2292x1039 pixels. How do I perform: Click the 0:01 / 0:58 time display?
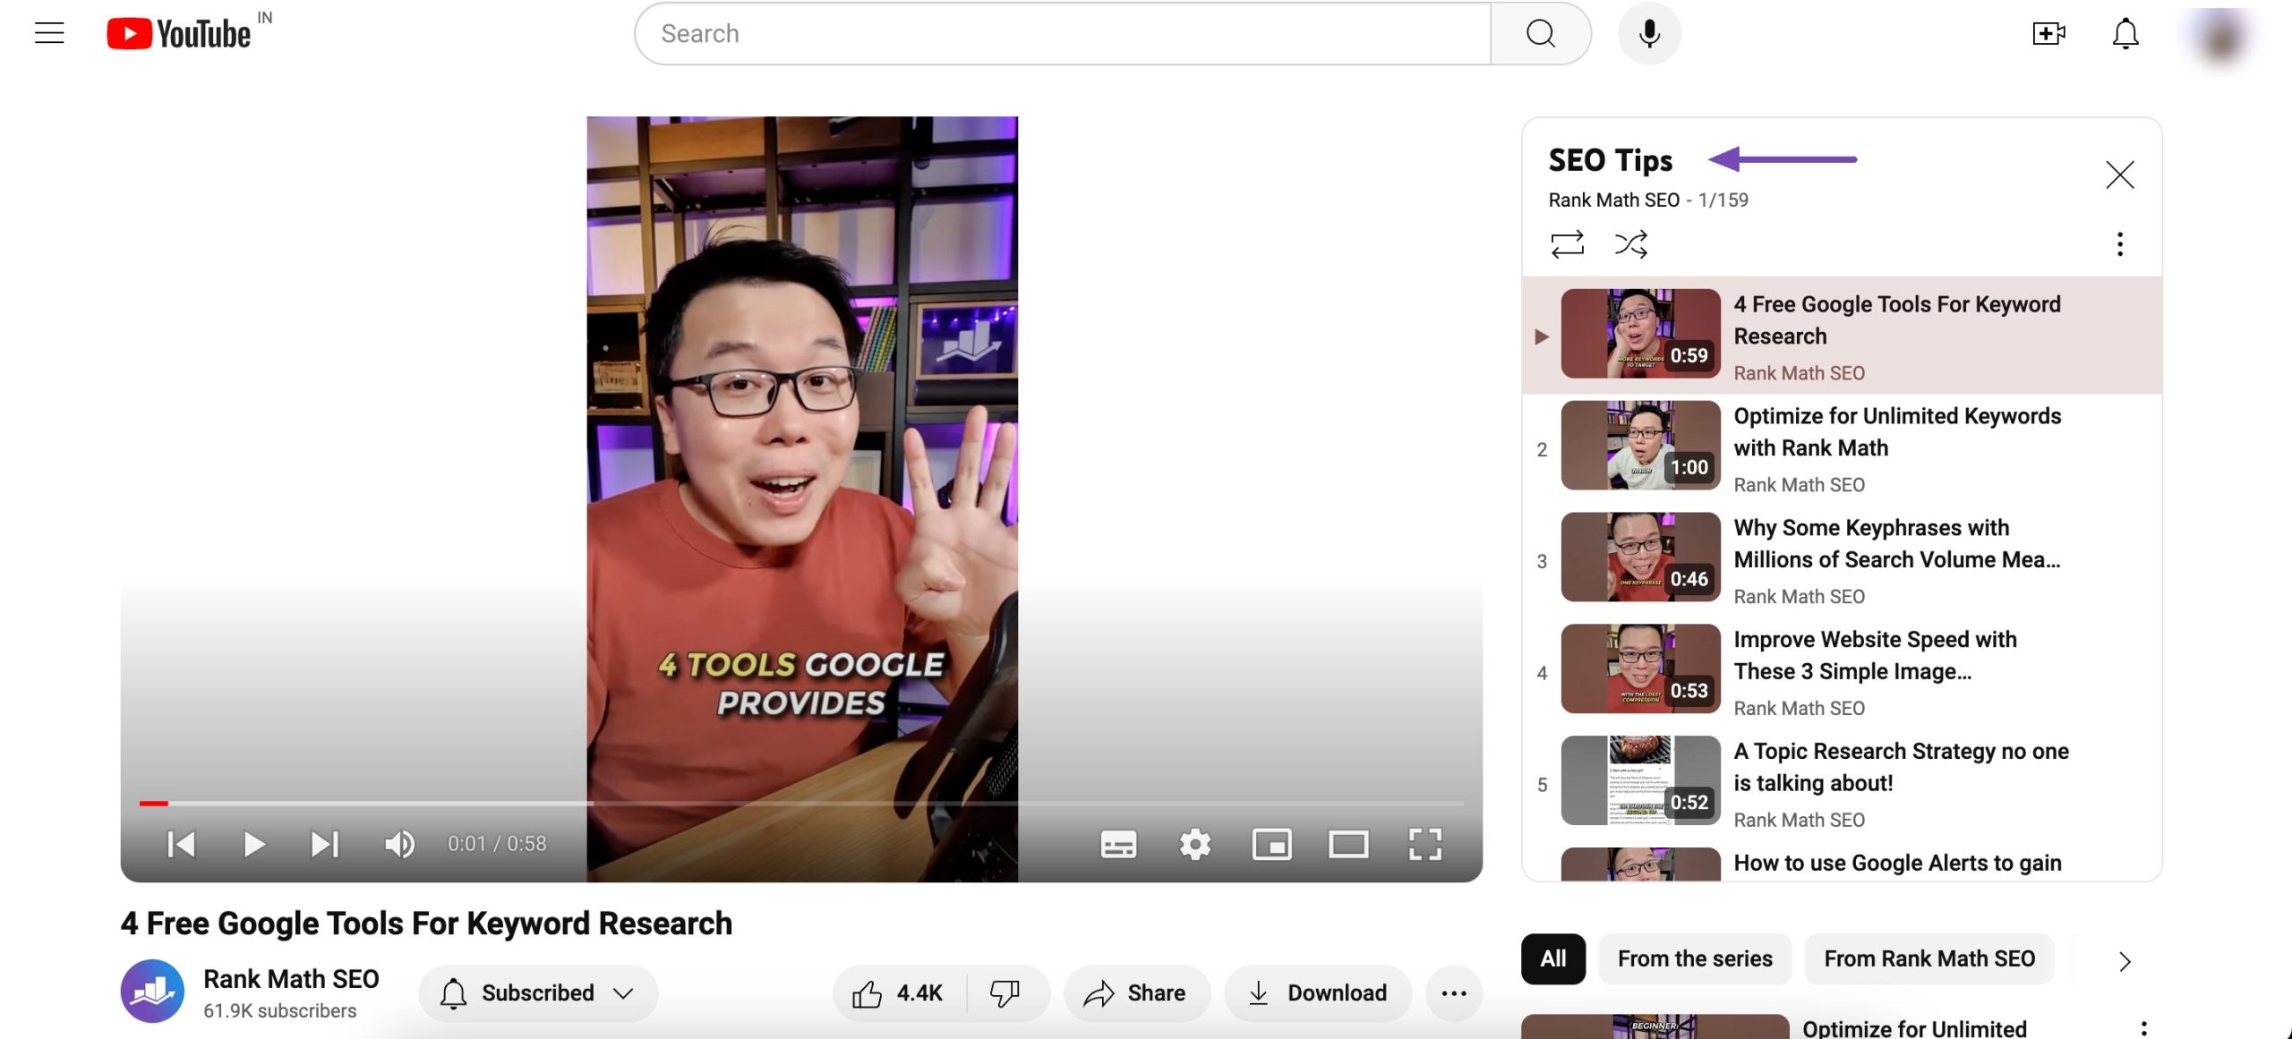(497, 844)
